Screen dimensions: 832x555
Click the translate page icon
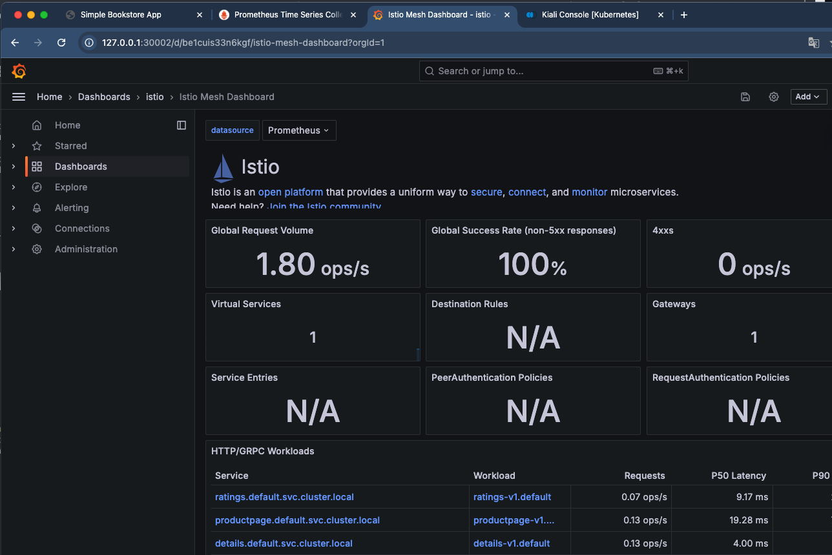coord(814,43)
